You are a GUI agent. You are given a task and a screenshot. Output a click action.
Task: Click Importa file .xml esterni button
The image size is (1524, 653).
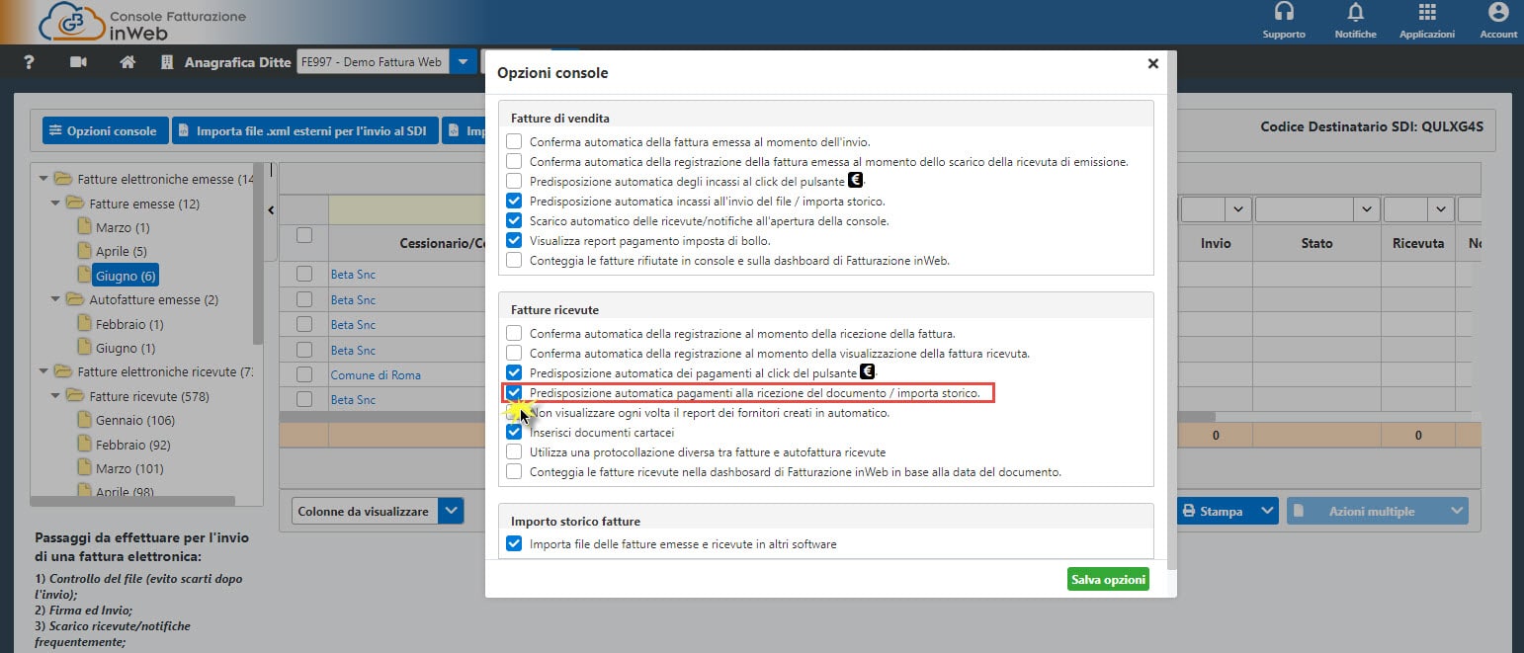coord(304,130)
